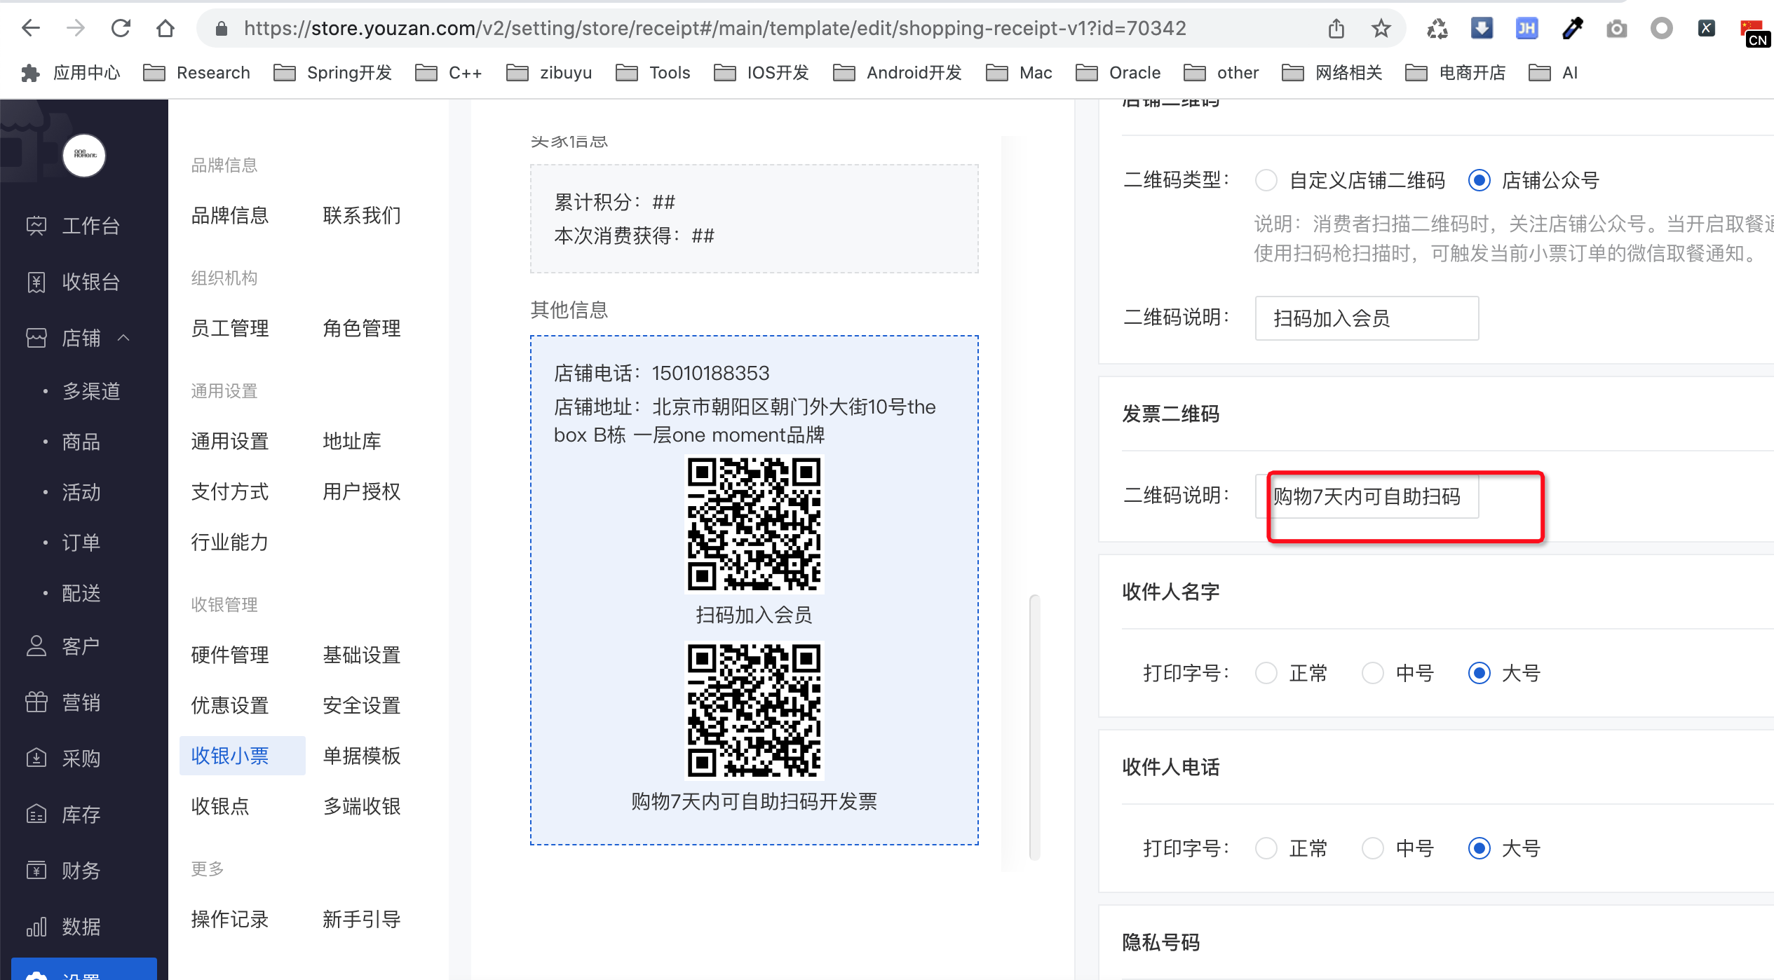This screenshot has width=1774, height=980.
Task: Click the browser reload icon
Action: point(121,29)
